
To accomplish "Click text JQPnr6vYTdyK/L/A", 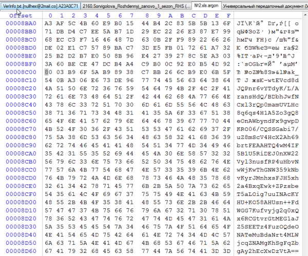I will pos(268,89).
